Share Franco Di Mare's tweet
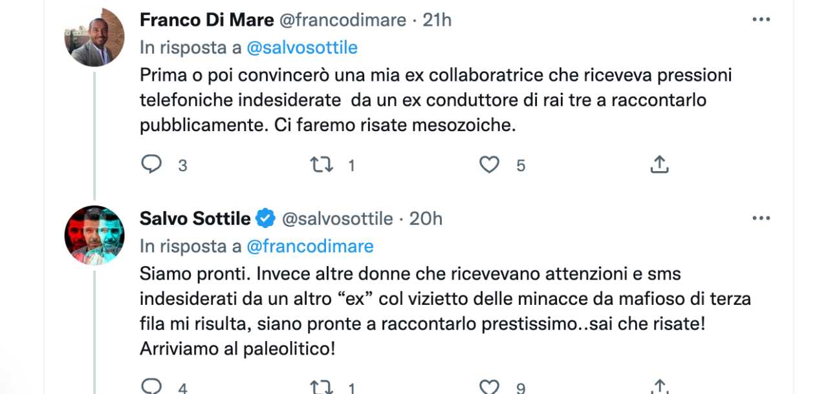 [x=659, y=165]
